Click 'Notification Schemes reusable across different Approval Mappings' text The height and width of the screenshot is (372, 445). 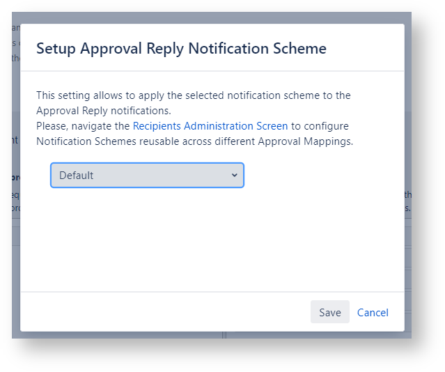pos(194,141)
